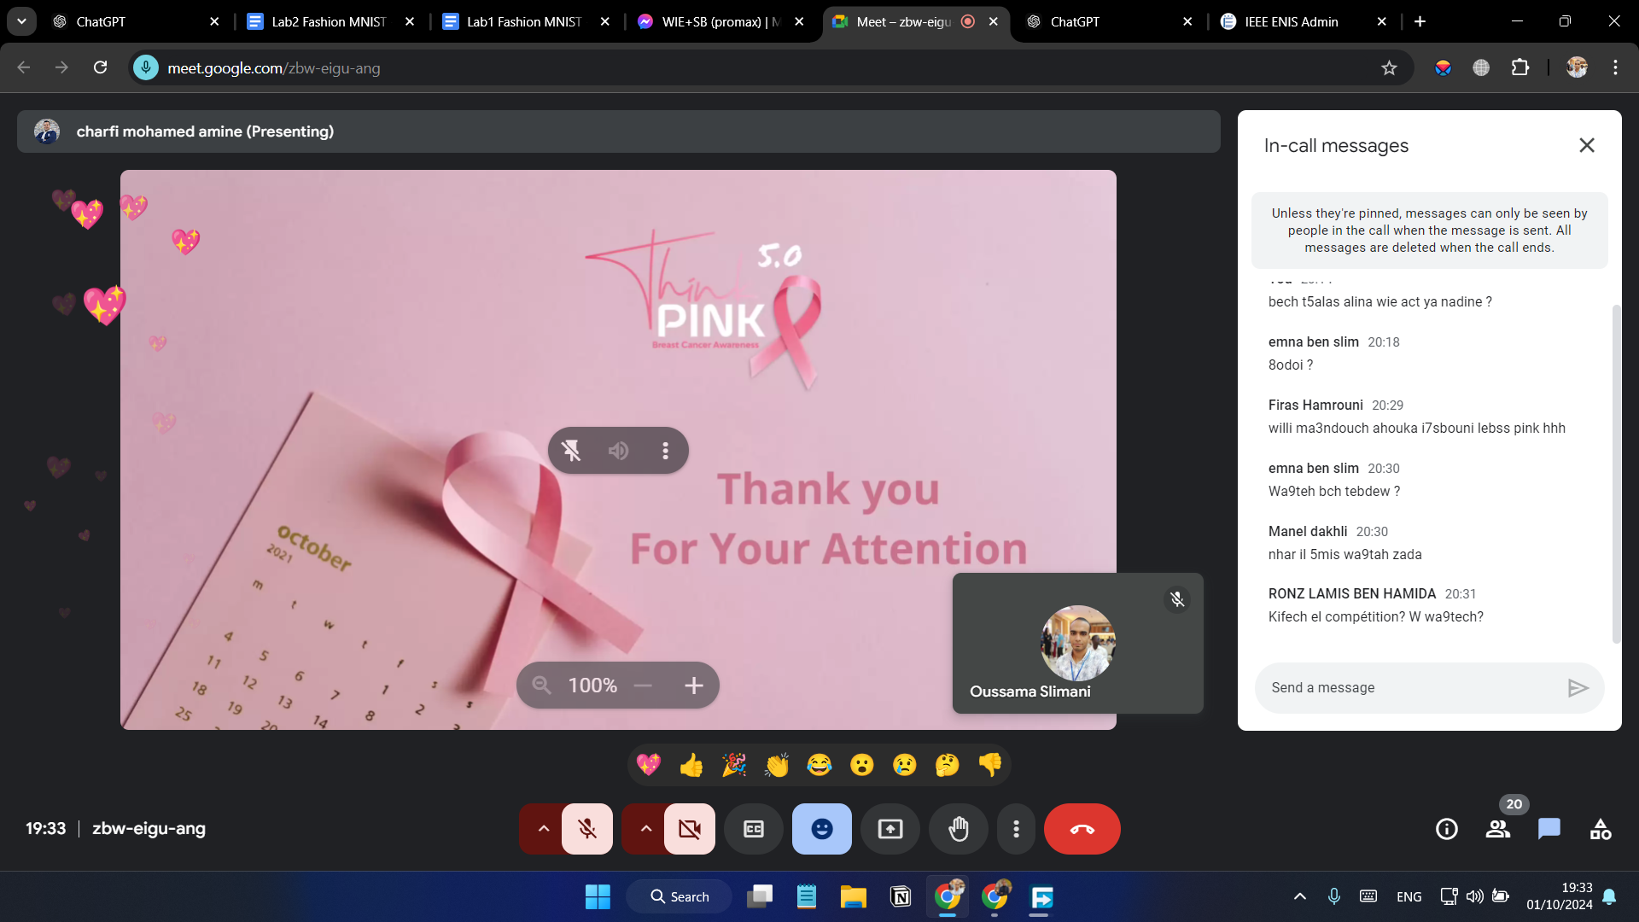Image resolution: width=1639 pixels, height=922 pixels.
Task: Bookmark this page with the star
Action: [x=1389, y=67]
